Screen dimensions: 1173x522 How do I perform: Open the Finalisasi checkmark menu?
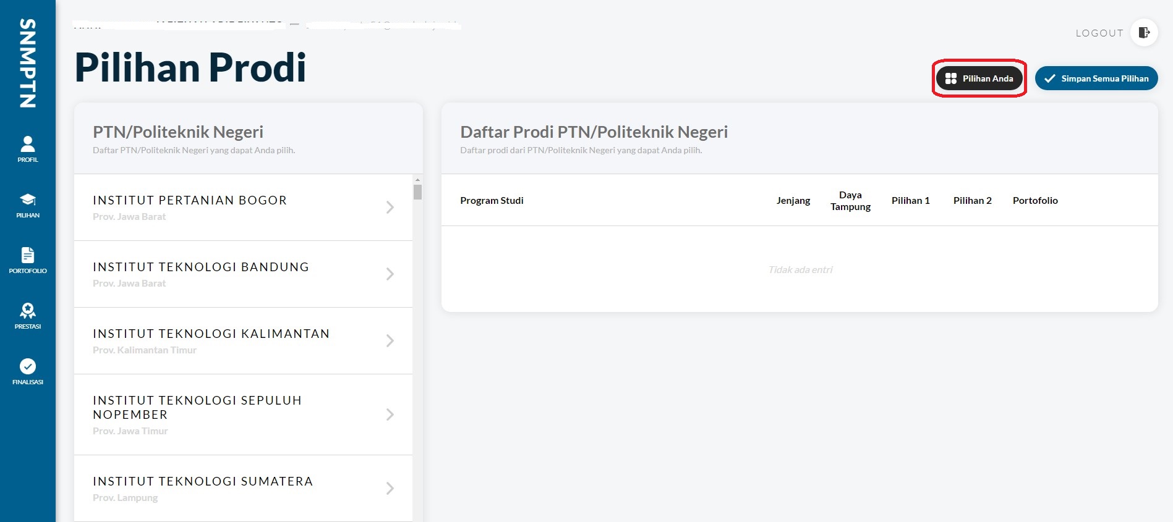28,372
